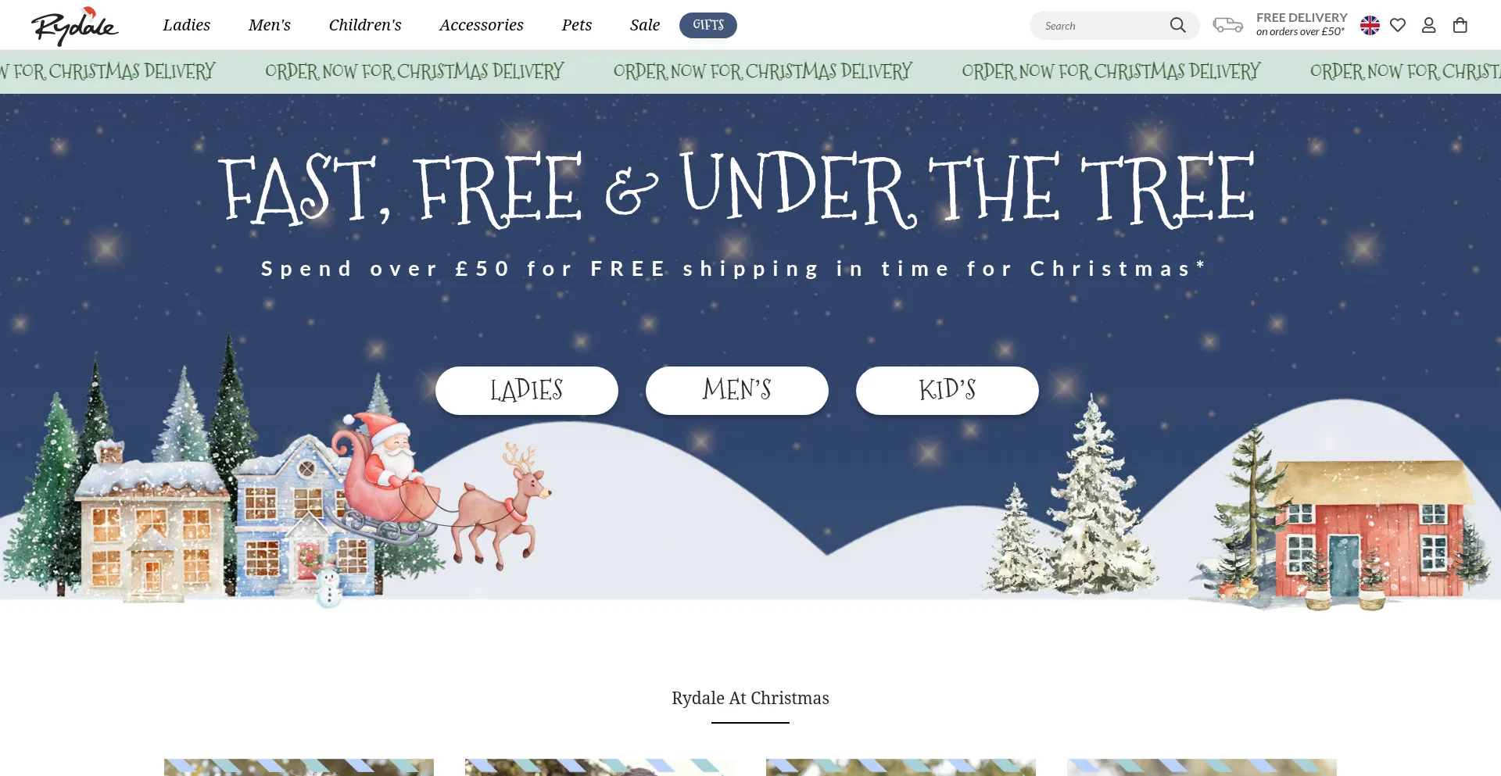Click the LADIES banner button
This screenshot has width=1501, height=776.
pos(527,391)
